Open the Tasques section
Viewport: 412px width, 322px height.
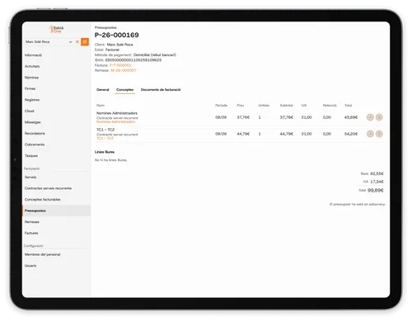[x=31, y=156]
